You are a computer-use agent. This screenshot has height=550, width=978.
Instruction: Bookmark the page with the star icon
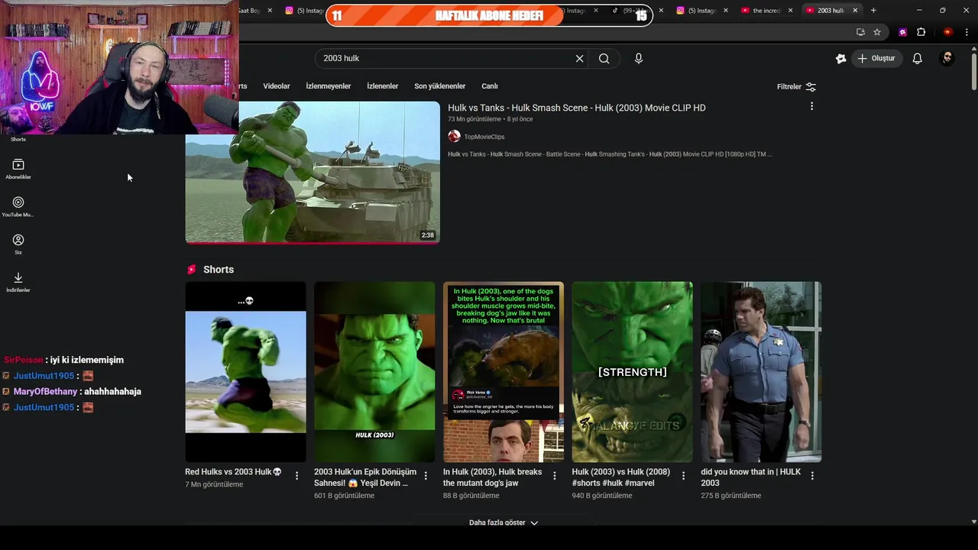click(877, 32)
